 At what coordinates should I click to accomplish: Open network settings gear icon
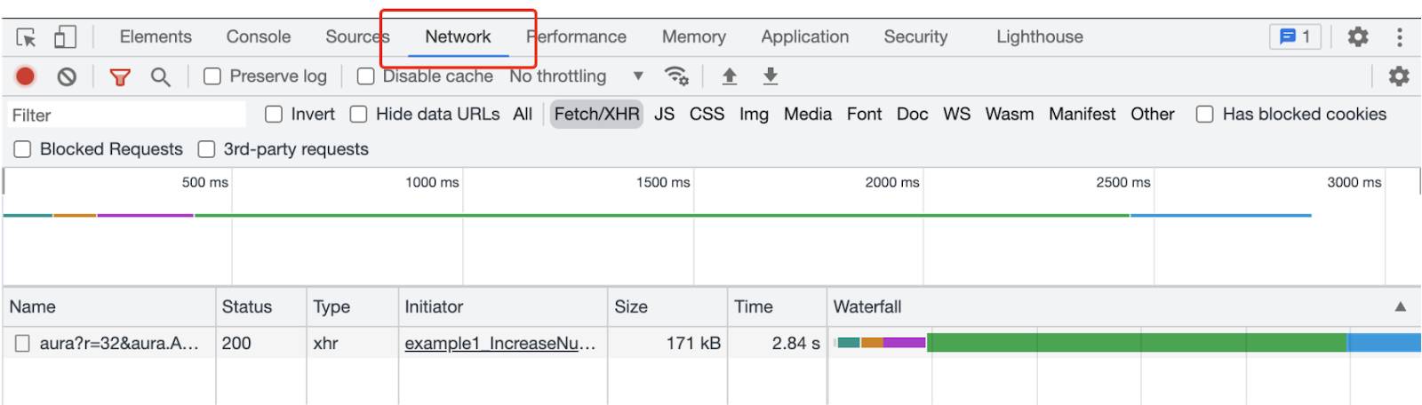[1399, 76]
